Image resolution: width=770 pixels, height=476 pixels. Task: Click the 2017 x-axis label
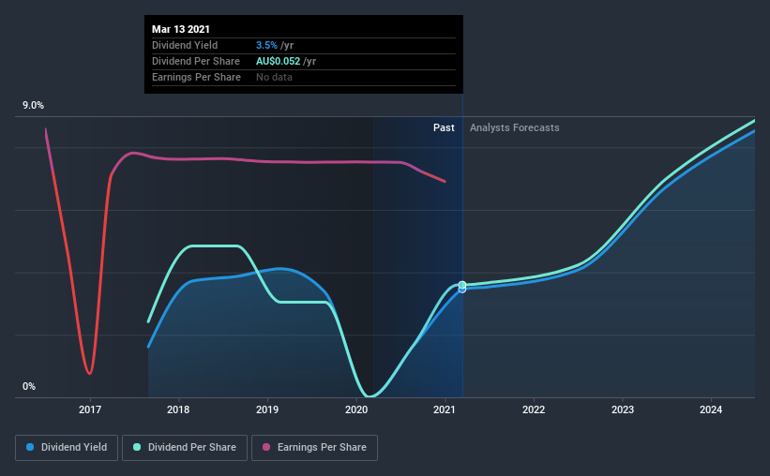[x=90, y=409]
